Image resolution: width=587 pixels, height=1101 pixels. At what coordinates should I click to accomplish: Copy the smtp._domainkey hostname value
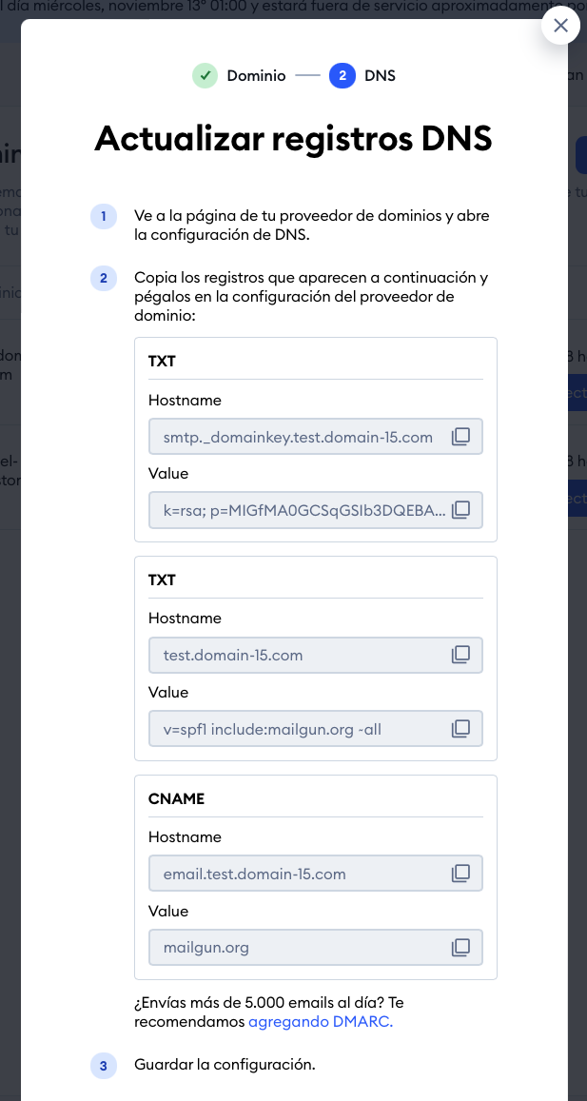(x=460, y=437)
